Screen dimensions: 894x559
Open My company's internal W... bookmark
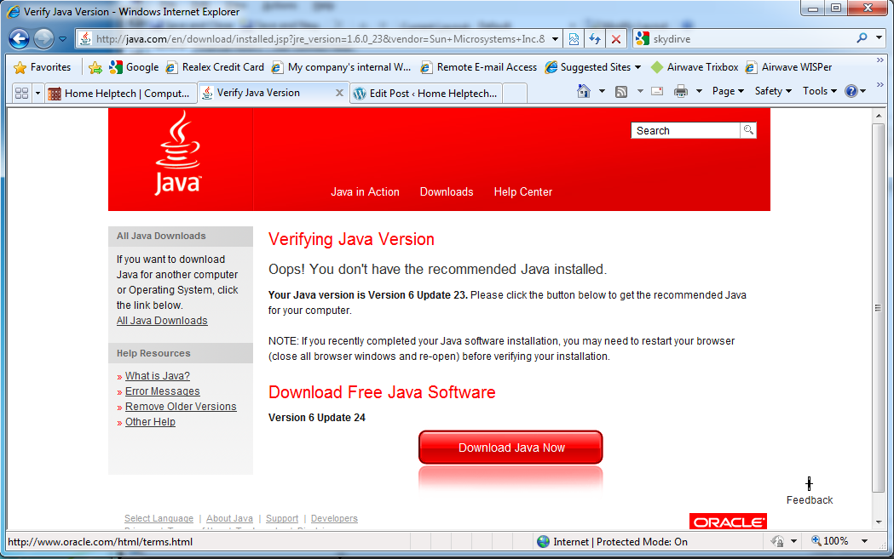point(341,67)
